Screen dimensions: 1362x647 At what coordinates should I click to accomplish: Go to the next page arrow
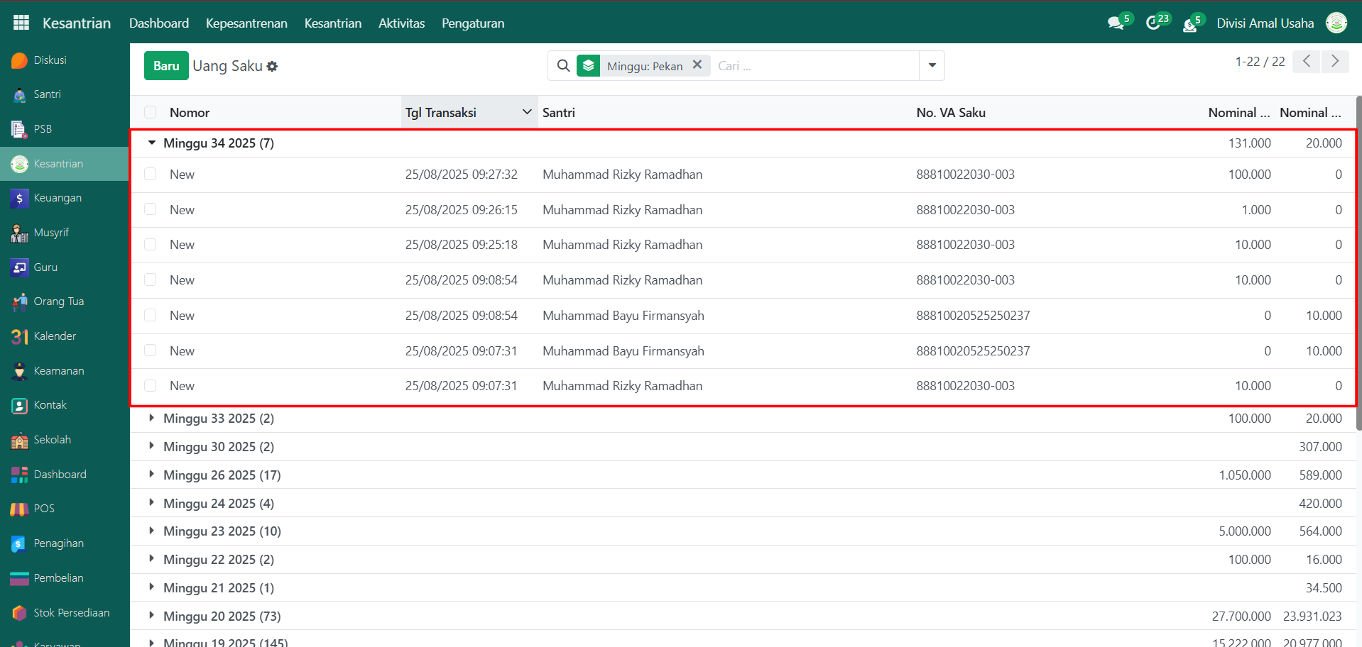(x=1335, y=62)
